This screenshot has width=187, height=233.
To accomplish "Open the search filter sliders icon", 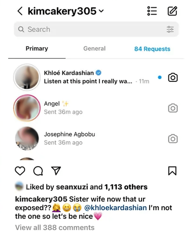I will tap(170, 29).
